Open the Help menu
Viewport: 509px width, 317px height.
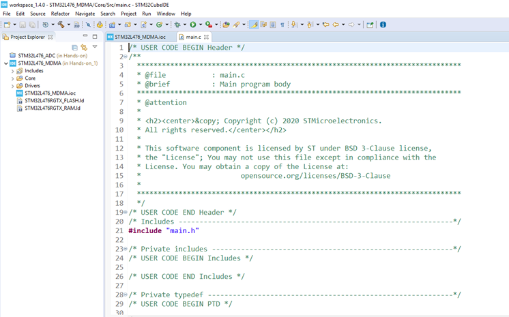pyautogui.click(x=186, y=14)
